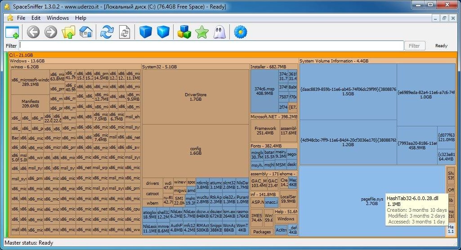Select the System Volume Information - 4.4GB header
Viewport: 461px width, 250px height.
[x=378, y=61]
